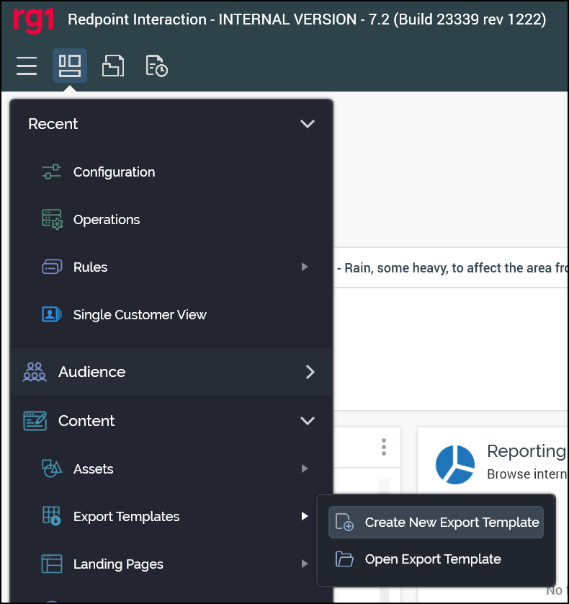Open the hamburger main menu

tap(27, 66)
